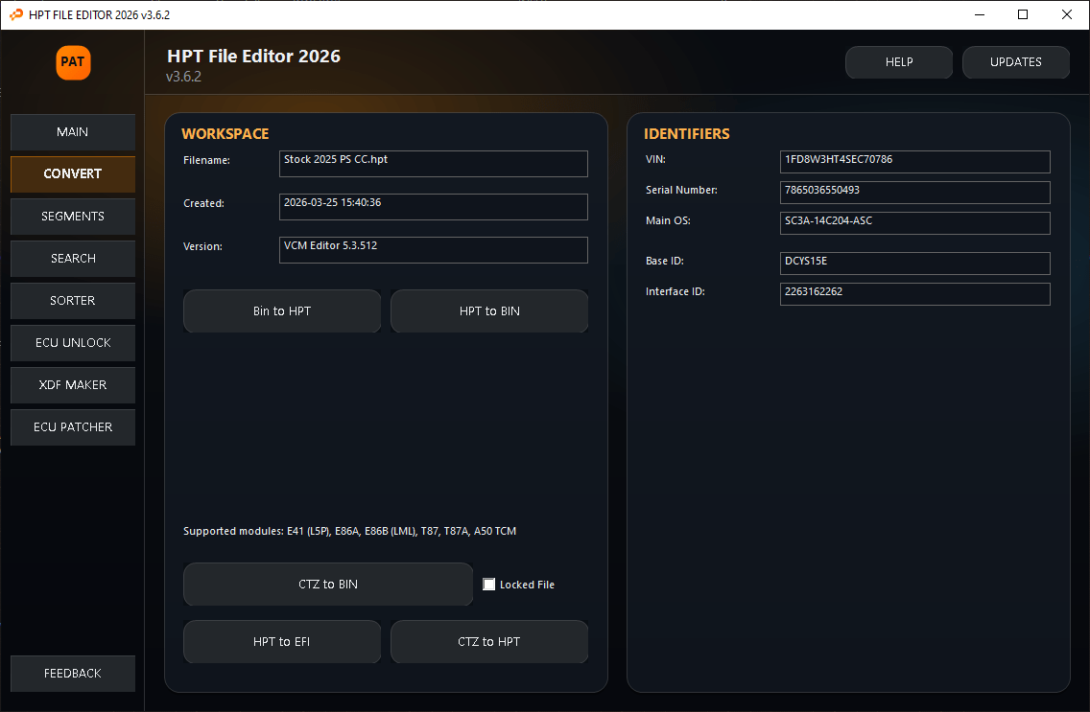The width and height of the screenshot is (1090, 712).
Task: Open the MAIN section
Action: pos(73,132)
